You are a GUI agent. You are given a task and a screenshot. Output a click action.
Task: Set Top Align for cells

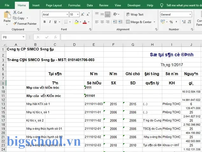point(97,14)
